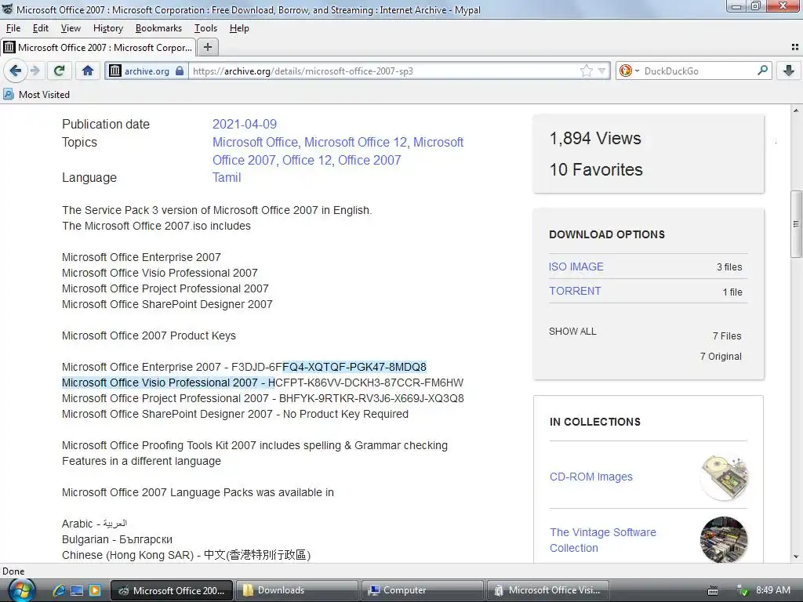Launch Windows Media Player from Quick Launch
This screenshot has width=803, height=602.
tap(95, 590)
